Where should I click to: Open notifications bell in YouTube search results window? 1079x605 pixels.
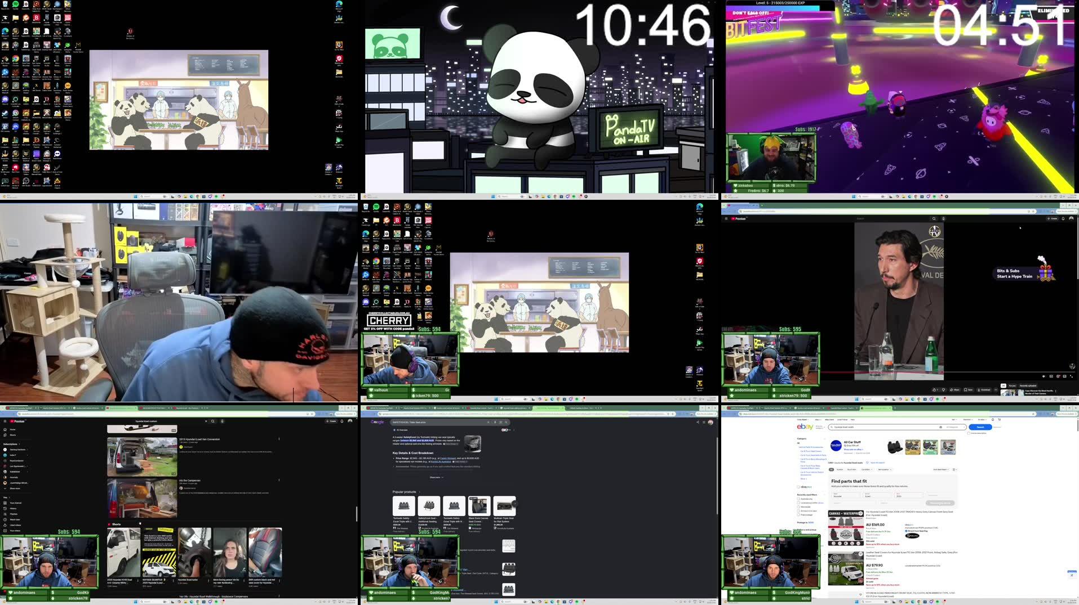point(342,421)
